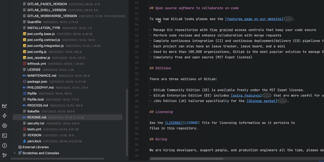
Task: Select package.json in the project tree
Action: [x=37, y=82]
